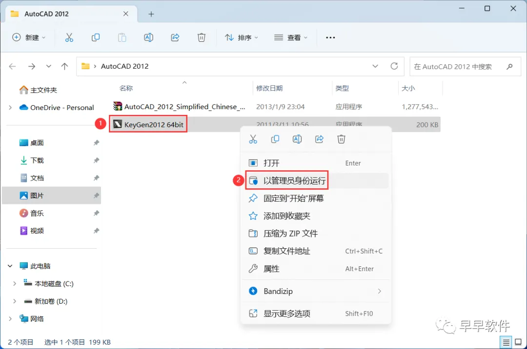Screen dimensions: 527x349
Task: Unpin 桌面 using its pin icon
Action: (96, 143)
